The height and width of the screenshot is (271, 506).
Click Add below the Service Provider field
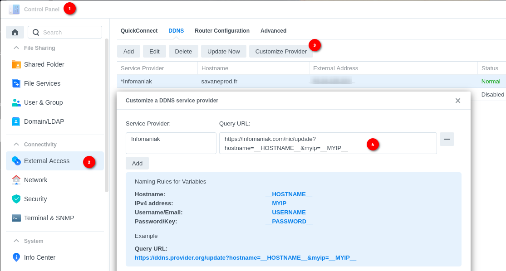coord(137,163)
